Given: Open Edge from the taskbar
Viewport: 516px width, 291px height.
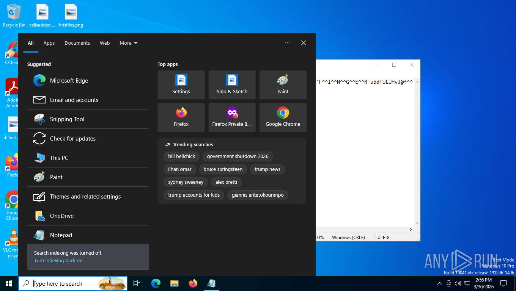Looking at the screenshot, I should click(x=156, y=283).
